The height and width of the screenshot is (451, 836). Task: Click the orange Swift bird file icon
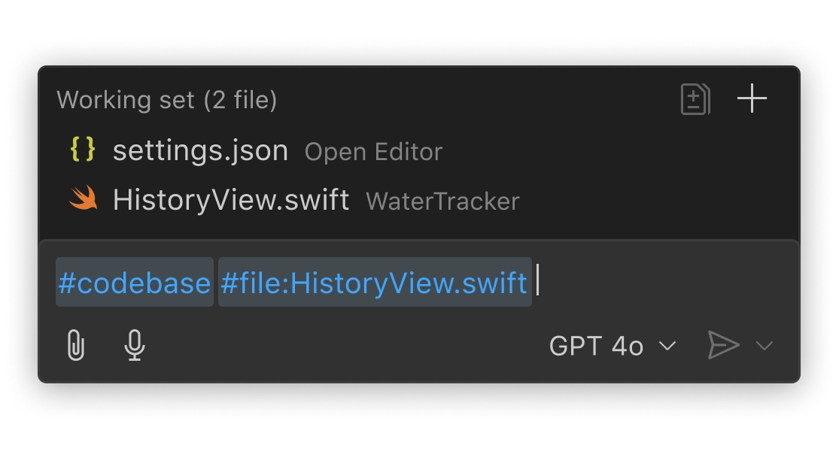click(84, 198)
